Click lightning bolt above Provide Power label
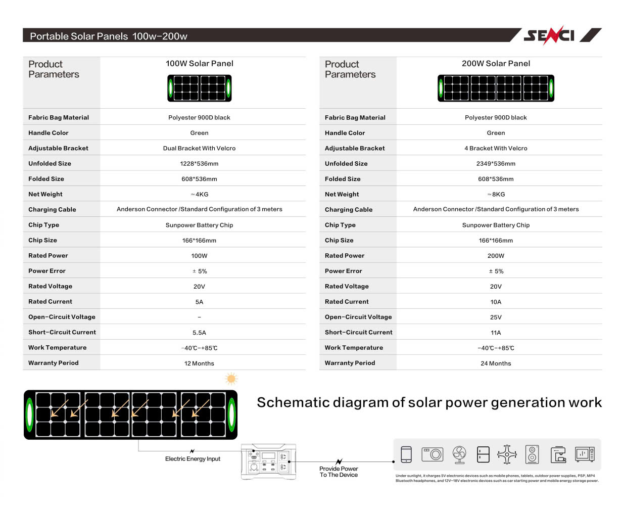The height and width of the screenshot is (506, 622). [339, 462]
